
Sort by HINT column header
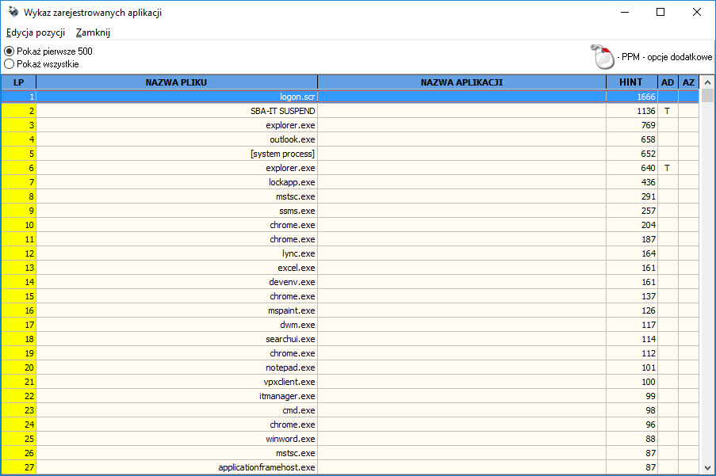pyautogui.click(x=631, y=82)
